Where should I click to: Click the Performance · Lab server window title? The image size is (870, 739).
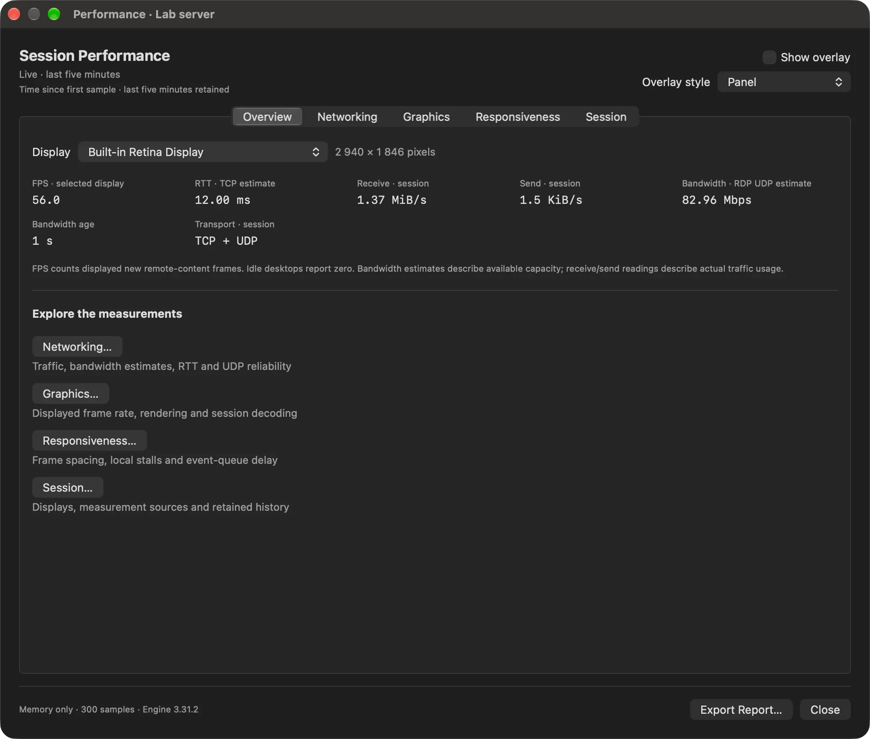pyautogui.click(x=144, y=14)
